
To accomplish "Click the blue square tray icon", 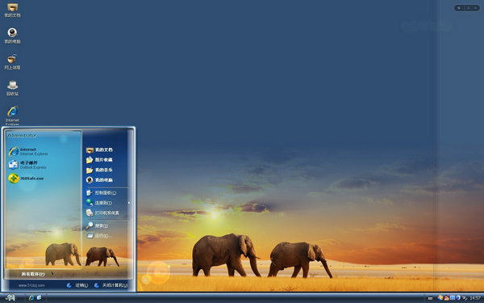I will pyautogui.click(x=453, y=297).
